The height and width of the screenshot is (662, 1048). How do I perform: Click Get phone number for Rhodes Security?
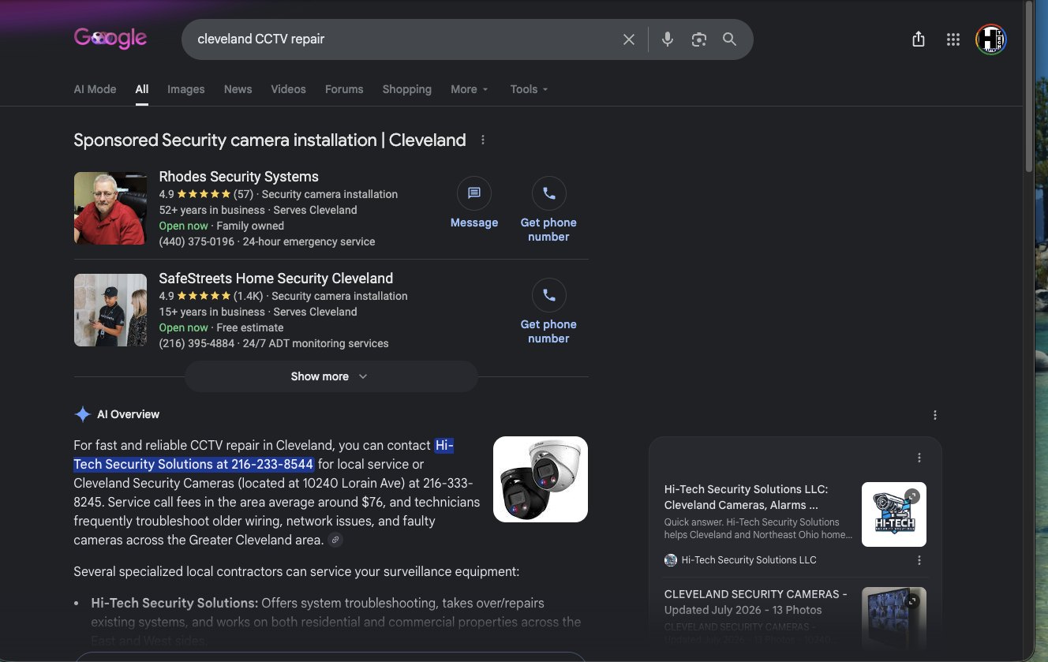click(548, 230)
